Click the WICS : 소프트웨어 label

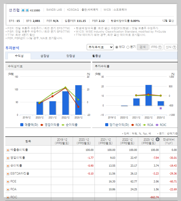(115, 10)
